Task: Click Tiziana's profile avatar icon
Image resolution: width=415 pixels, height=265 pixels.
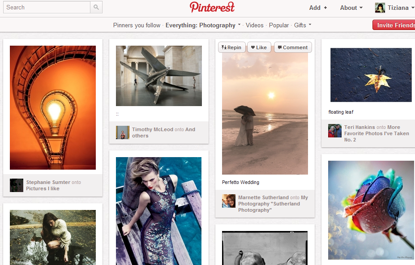Action: pos(380,8)
